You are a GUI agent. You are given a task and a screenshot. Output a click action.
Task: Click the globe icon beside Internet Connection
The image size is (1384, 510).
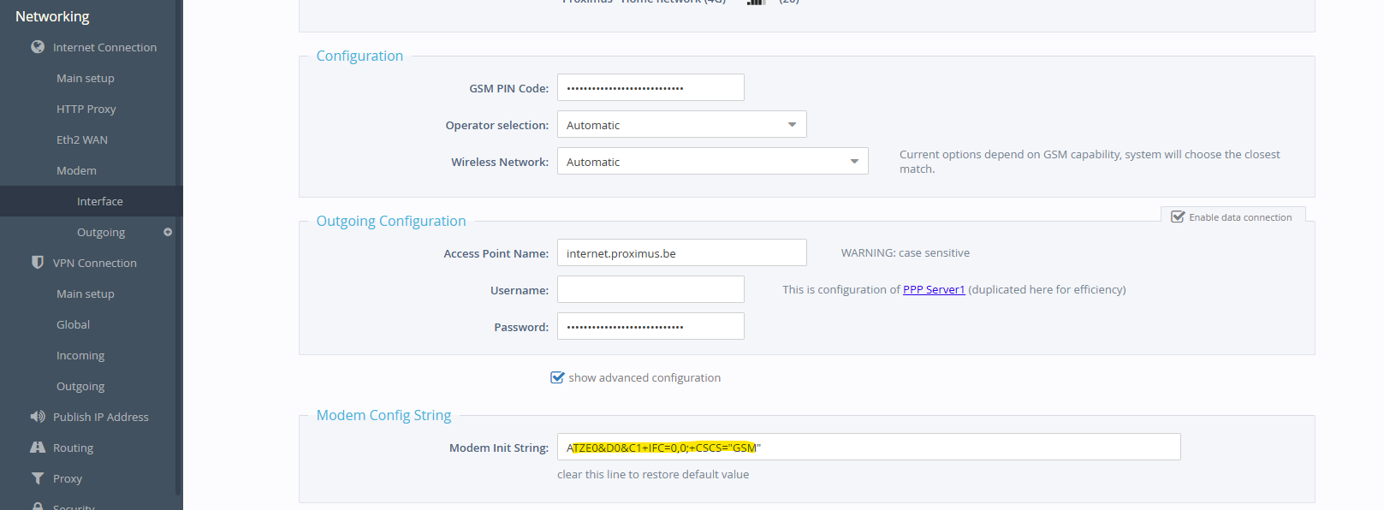pyautogui.click(x=38, y=47)
